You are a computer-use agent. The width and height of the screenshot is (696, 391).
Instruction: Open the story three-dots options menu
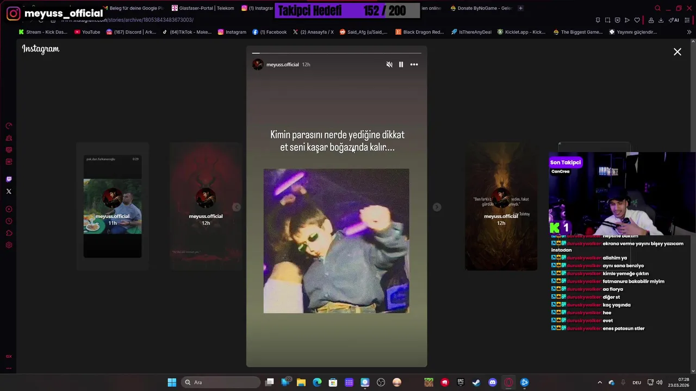(414, 65)
